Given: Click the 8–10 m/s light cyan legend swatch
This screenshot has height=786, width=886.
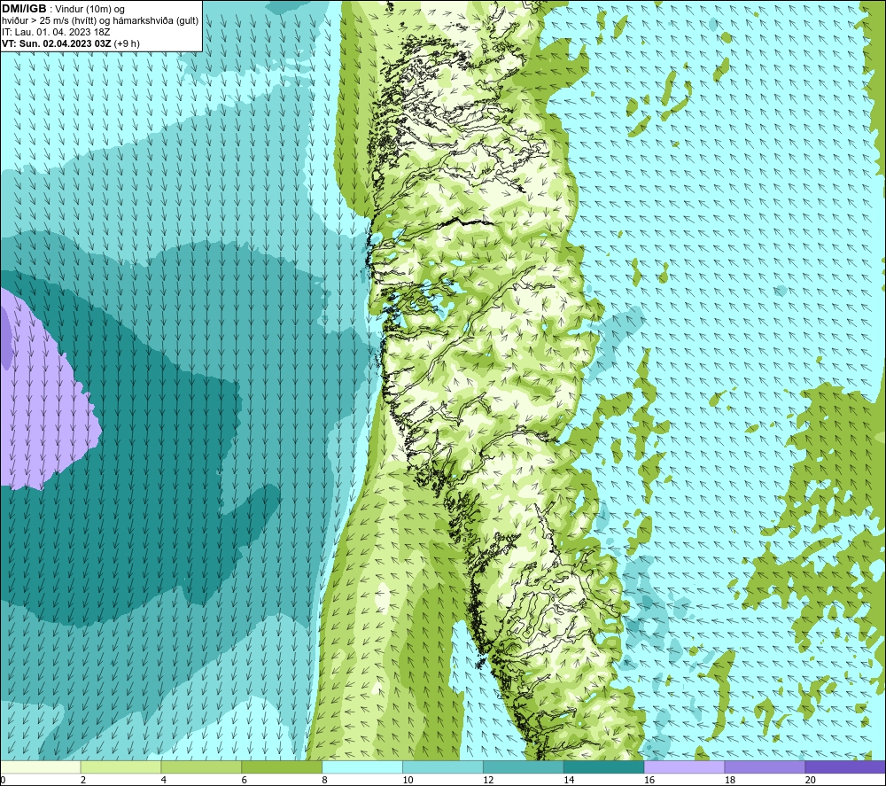Looking at the screenshot, I should [x=362, y=767].
